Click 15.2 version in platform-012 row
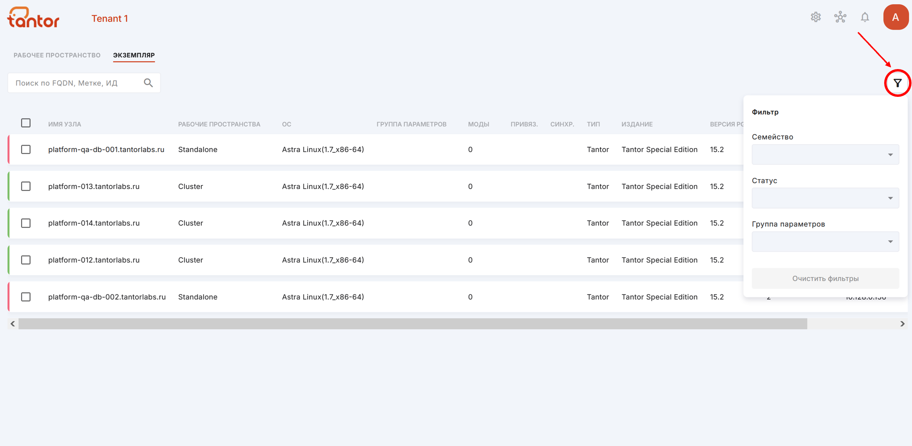The width and height of the screenshot is (912, 446). [717, 260]
